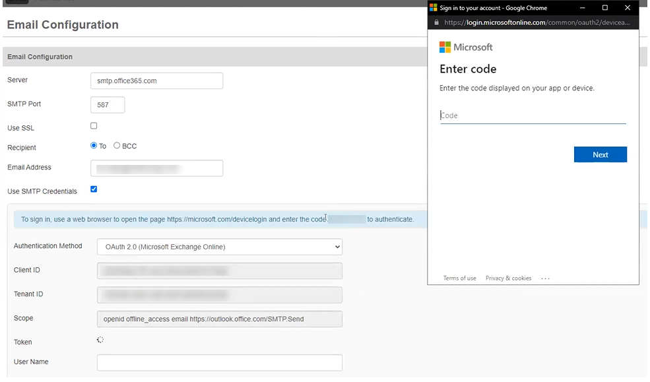Screen dimensions: 650x382
Task: Click inside the Code entry field
Action: [x=533, y=115]
